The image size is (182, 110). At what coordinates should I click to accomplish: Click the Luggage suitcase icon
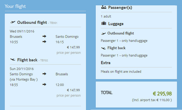(x=104, y=23)
